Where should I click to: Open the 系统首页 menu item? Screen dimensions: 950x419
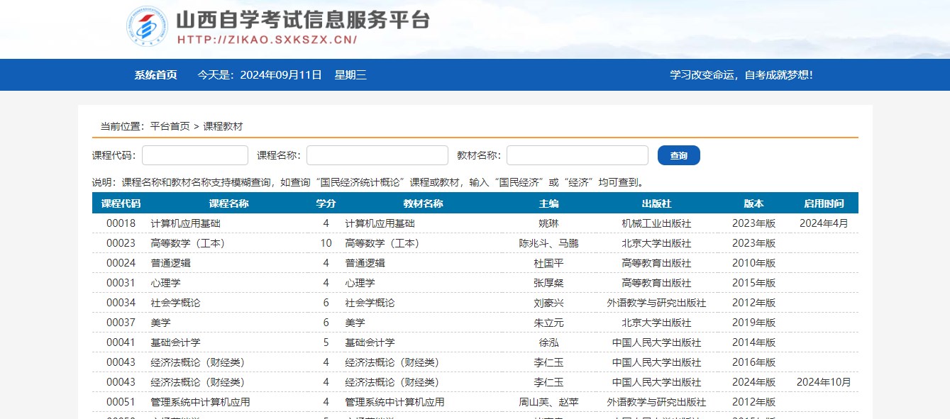(x=155, y=75)
